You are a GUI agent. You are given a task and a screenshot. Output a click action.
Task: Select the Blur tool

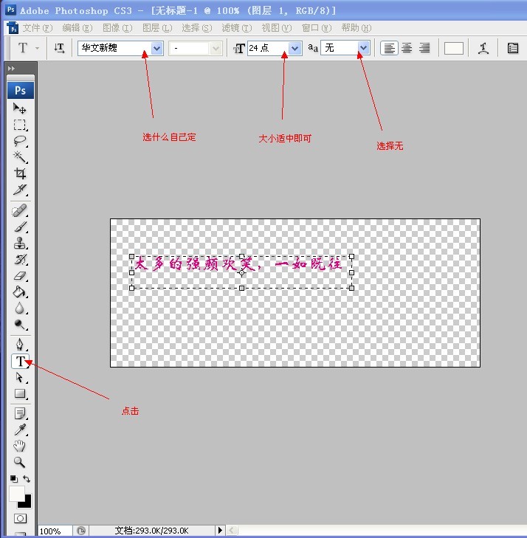(19, 308)
